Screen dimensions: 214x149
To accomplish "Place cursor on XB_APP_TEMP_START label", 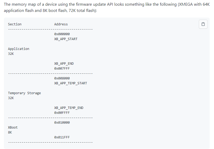I will click(70, 83).
